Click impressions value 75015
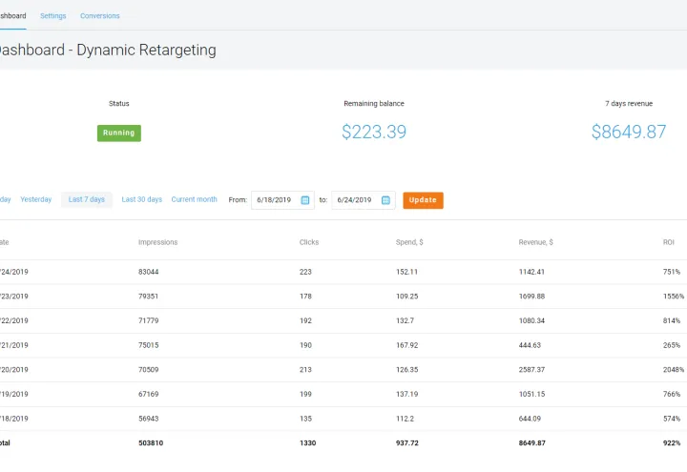Screen dimensions: 687x472 (149, 345)
